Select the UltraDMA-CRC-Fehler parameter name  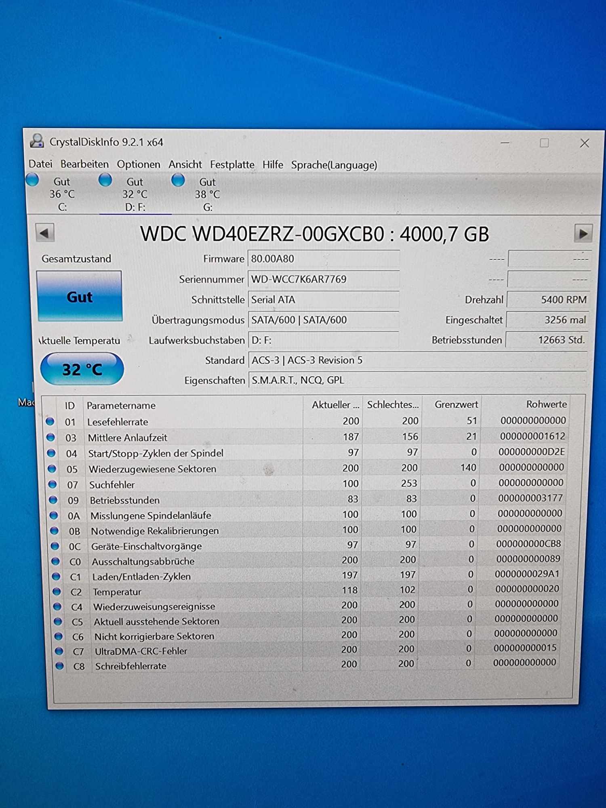tap(141, 651)
